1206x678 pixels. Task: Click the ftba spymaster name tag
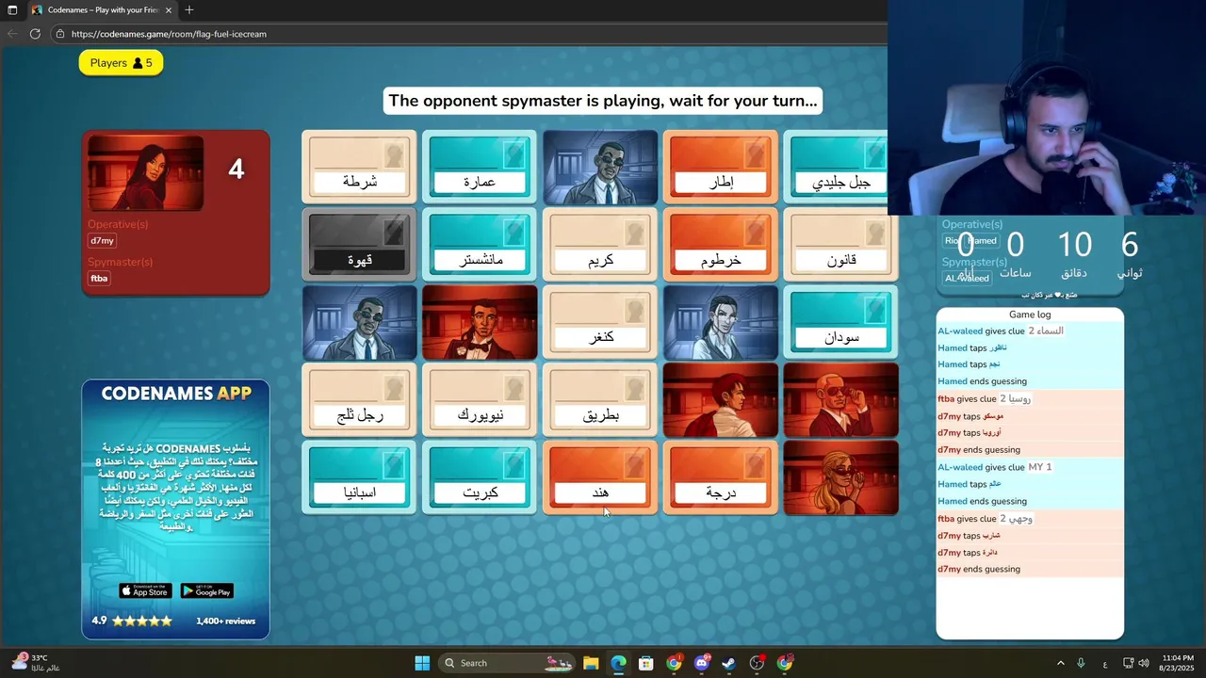[99, 279]
